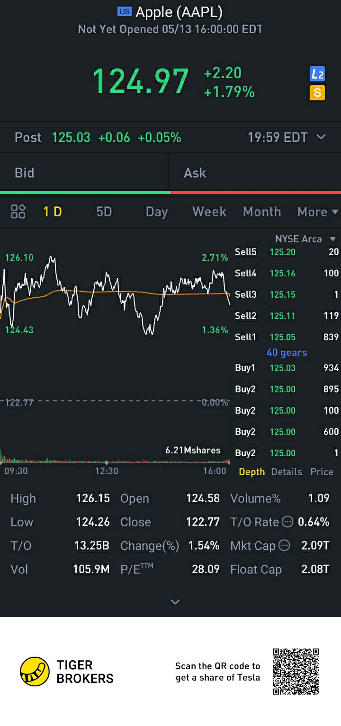Expand more stats with the bottom chevron
341x726 pixels.
(x=175, y=602)
